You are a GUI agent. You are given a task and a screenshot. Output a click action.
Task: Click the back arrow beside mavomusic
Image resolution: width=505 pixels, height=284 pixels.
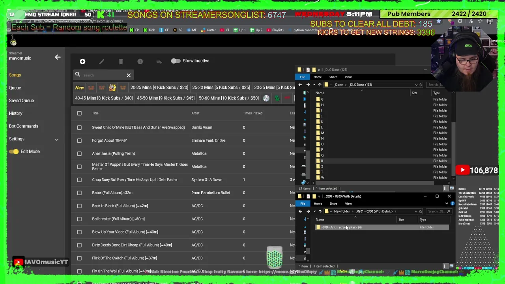58,57
